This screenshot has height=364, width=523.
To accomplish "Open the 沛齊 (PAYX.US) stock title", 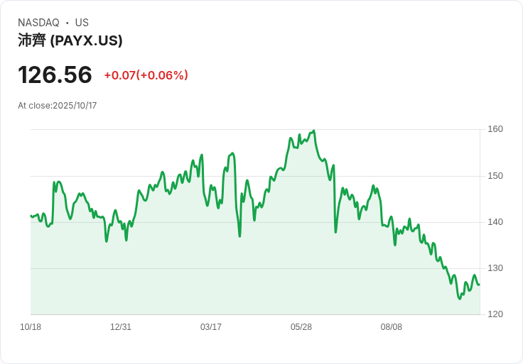I will 70,40.
